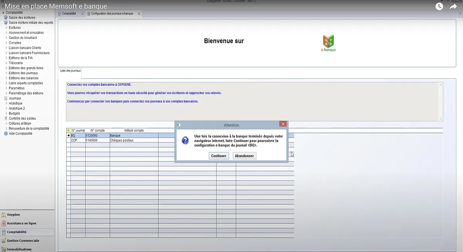The height and width of the screenshot is (252, 463).
Task: Expand Liens experts comptables node
Action: click(x=7, y=83)
